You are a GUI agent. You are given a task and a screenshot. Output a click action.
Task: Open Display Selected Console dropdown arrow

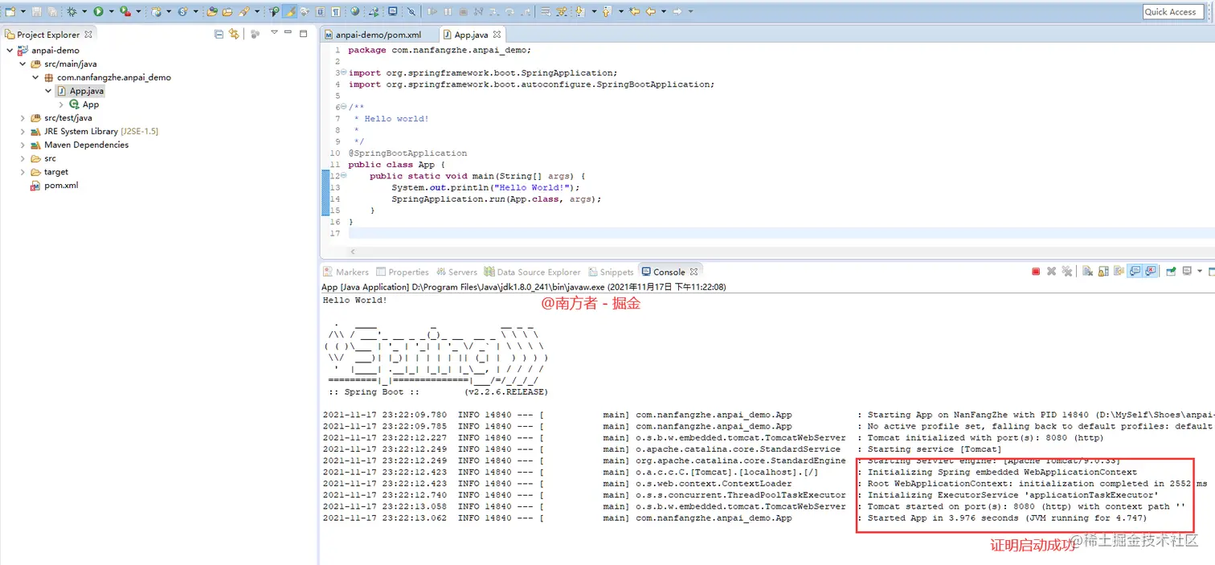coord(1200,271)
